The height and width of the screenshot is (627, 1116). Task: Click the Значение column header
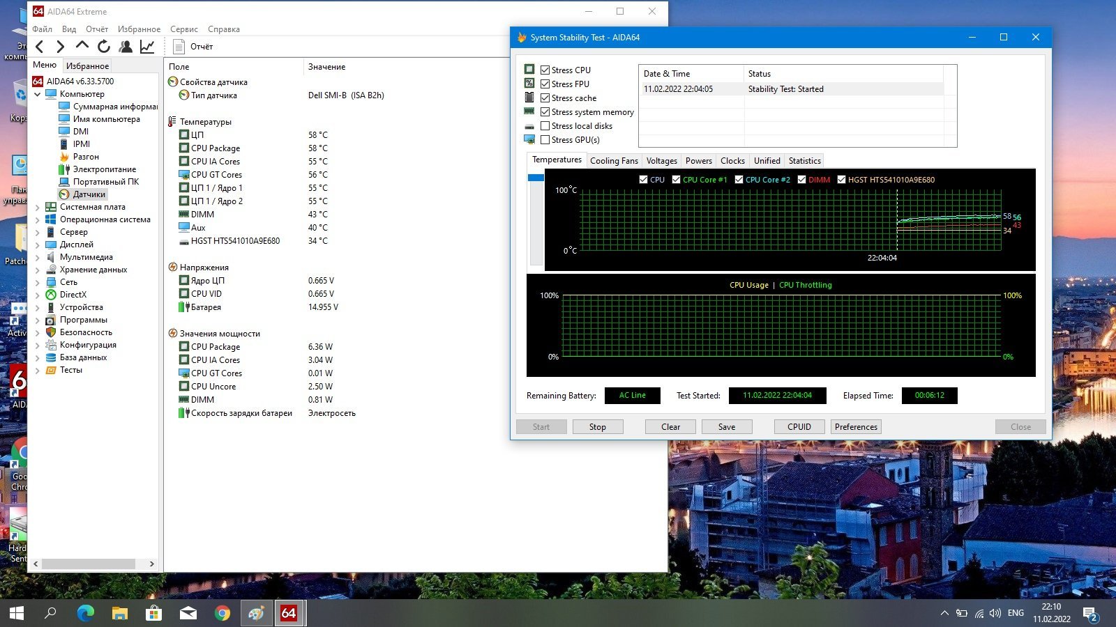327,67
